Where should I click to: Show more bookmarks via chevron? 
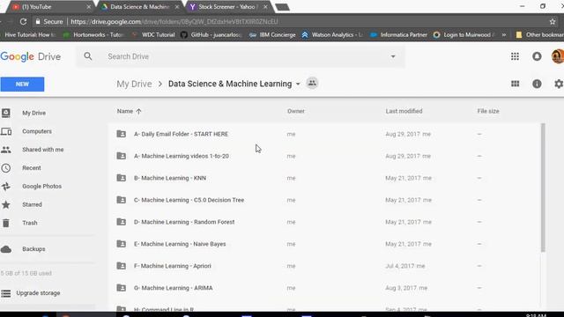(504, 35)
